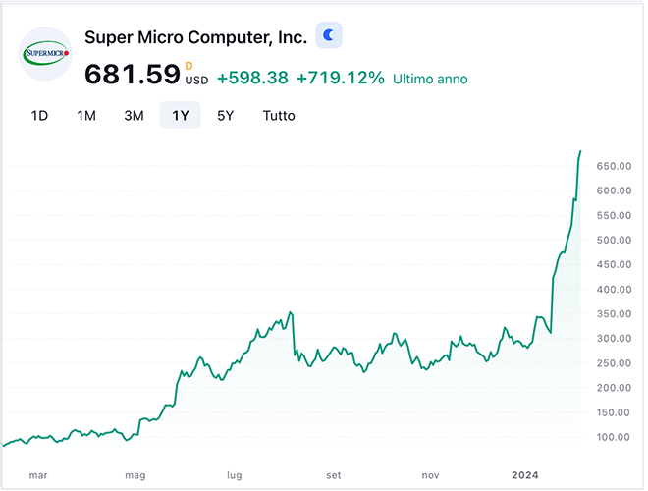Choose the Tutto full-history range
The image size is (648, 491).
(279, 116)
